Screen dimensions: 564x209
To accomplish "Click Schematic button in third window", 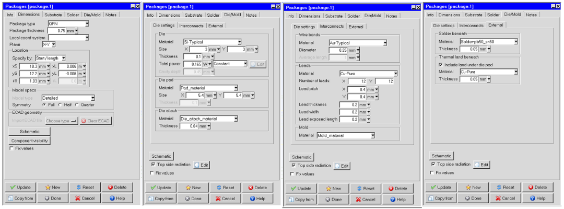I will pos(302,157).
